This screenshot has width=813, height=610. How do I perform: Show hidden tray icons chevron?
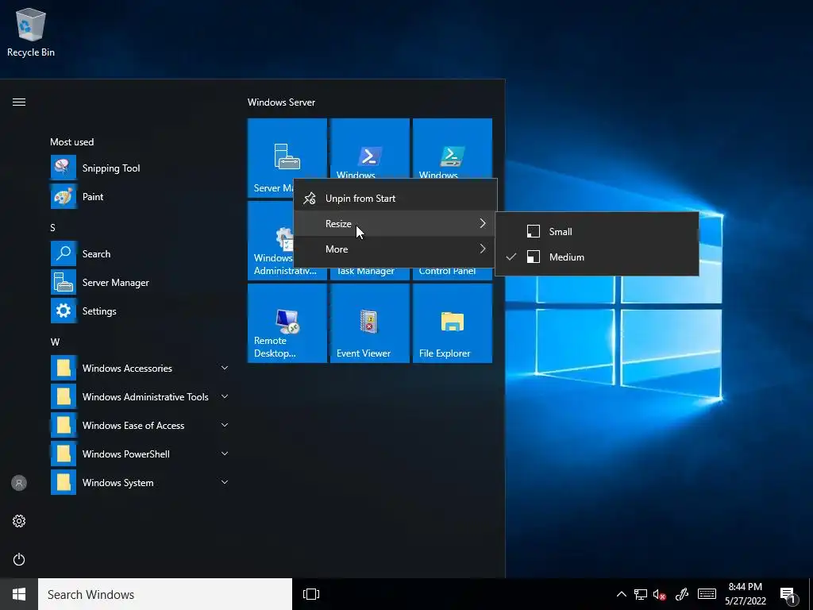click(621, 594)
